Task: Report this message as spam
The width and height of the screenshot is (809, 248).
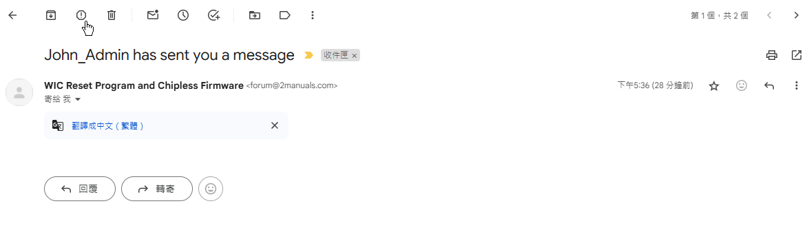Action: point(81,15)
